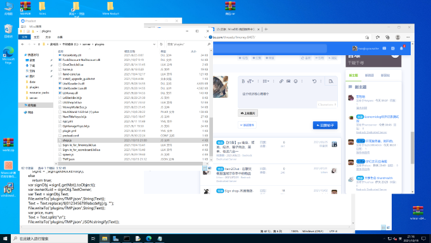Viewport: 431px width, 243px height.
Task: Click the upload image button below editor
Action: click(248, 113)
